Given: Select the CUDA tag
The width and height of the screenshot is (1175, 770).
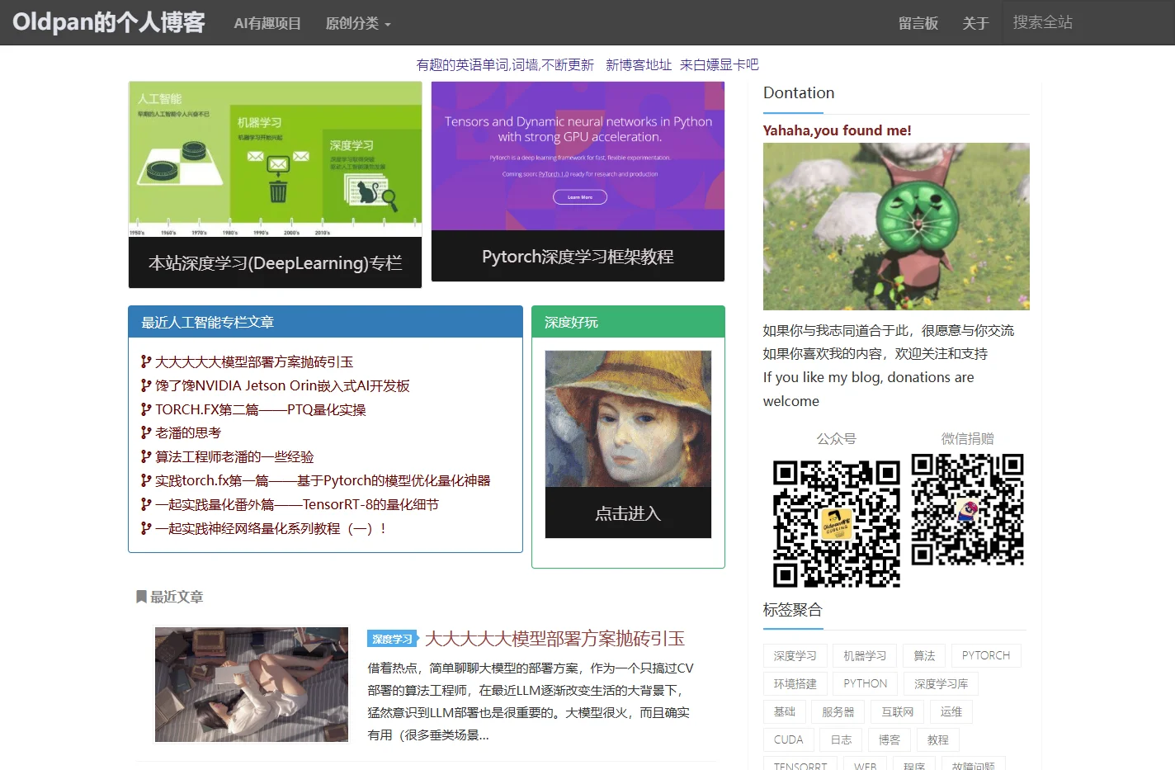Looking at the screenshot, I should (x=788, y=740).
